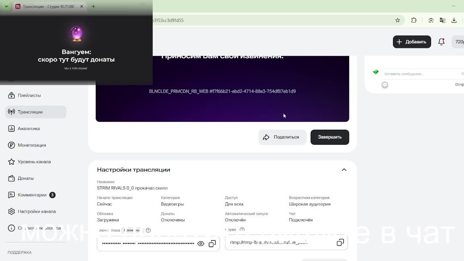Open browser downloads
This screenshot has height=261, width=464.
point(454,20)
